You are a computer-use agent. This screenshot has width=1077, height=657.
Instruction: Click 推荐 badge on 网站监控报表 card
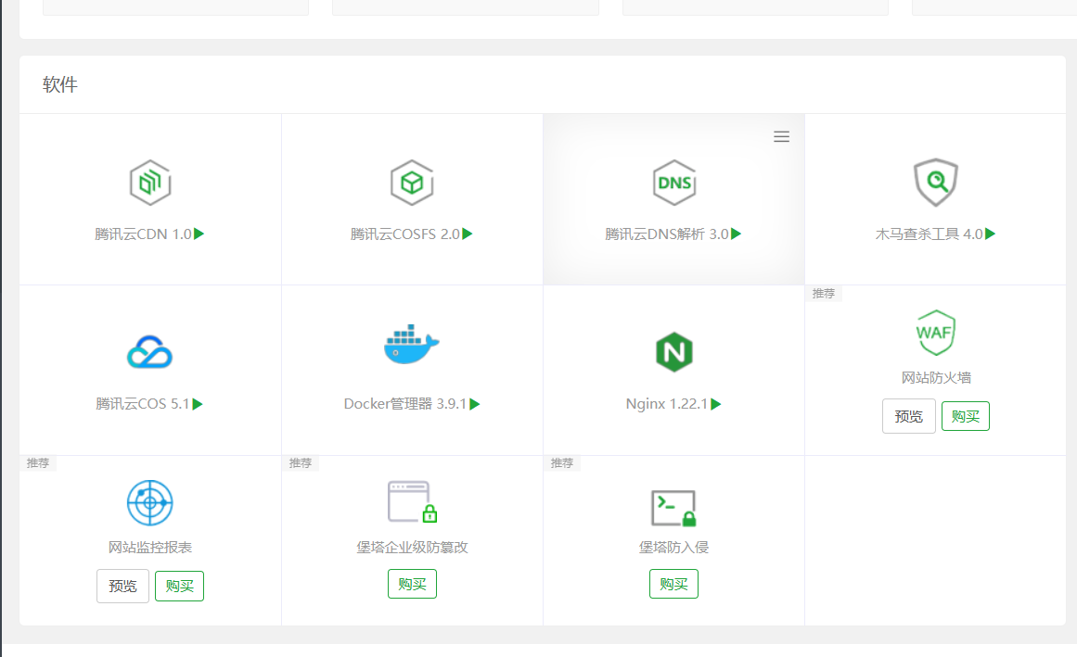[38, 463]
